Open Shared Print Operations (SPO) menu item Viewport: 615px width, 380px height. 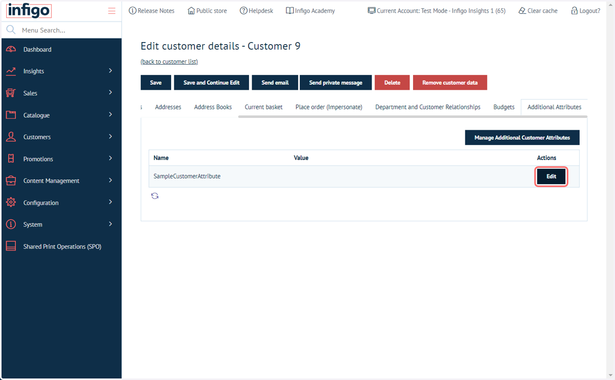pos(61,246)
